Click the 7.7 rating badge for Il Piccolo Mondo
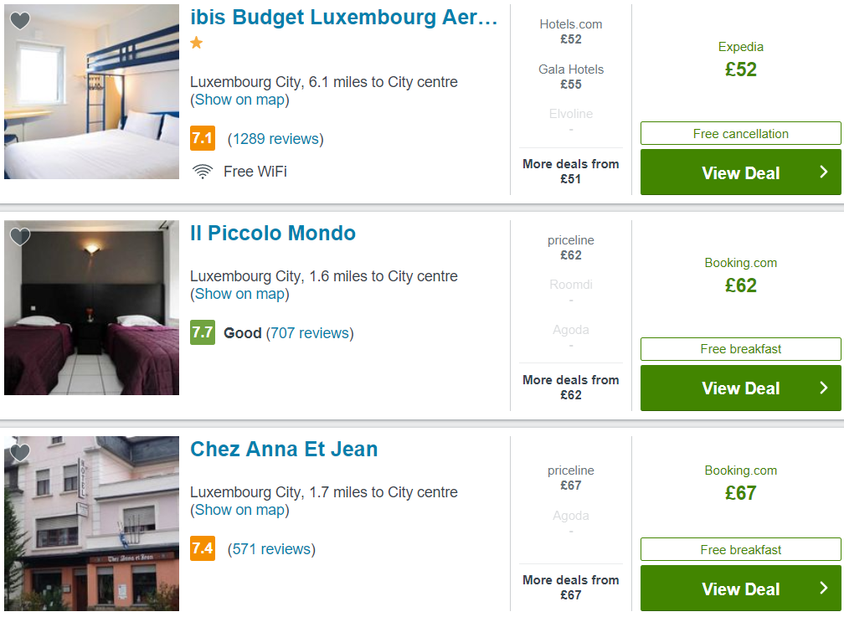Image resolution: width=844 pixels, height=617 pixels. coord(203,332)
